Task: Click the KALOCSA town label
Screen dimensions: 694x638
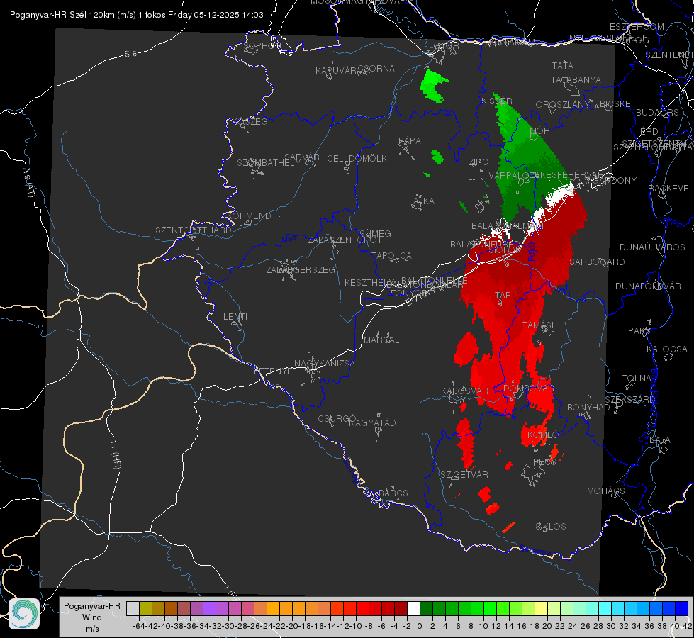Action: click(x=667, y=349)
